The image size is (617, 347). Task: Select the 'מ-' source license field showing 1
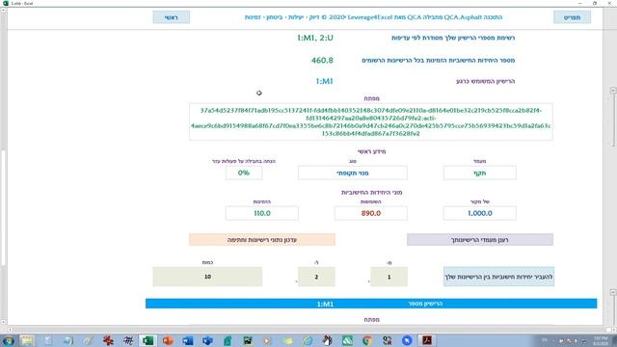pos(389,277)
